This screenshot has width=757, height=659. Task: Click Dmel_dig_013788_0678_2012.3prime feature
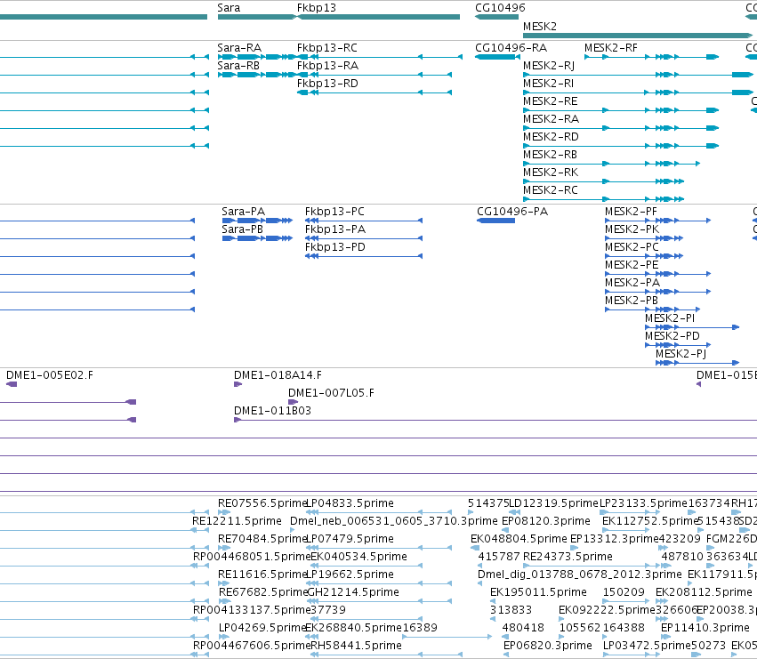coord(580,575)
